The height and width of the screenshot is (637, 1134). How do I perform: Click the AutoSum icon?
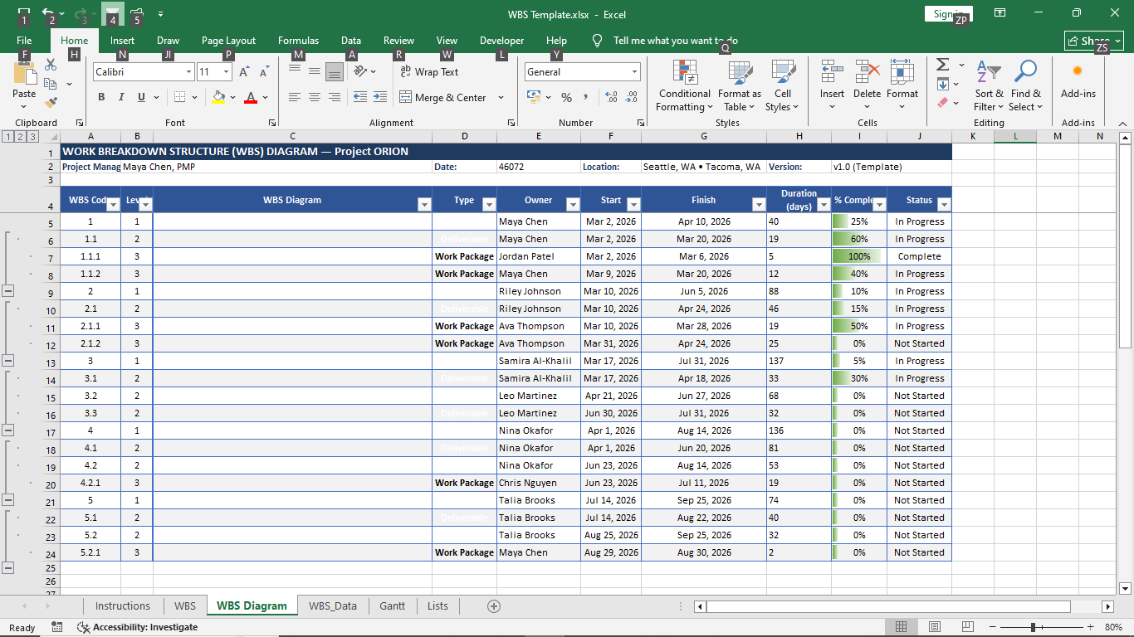(x=942, y=65)
